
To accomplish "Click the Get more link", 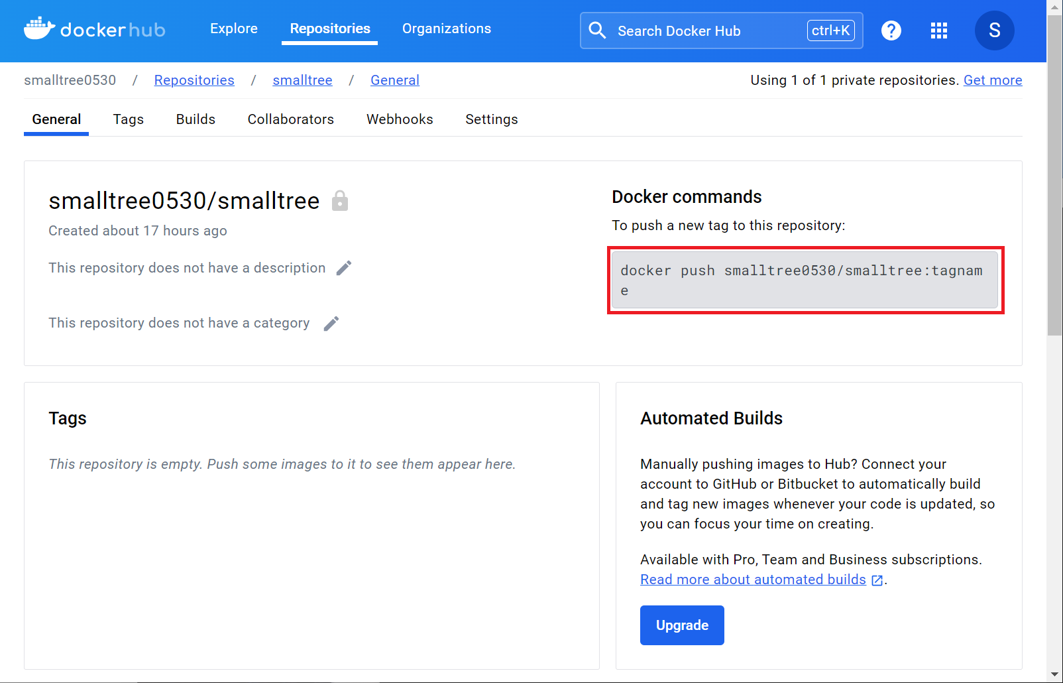I will (x=993, y=80).
